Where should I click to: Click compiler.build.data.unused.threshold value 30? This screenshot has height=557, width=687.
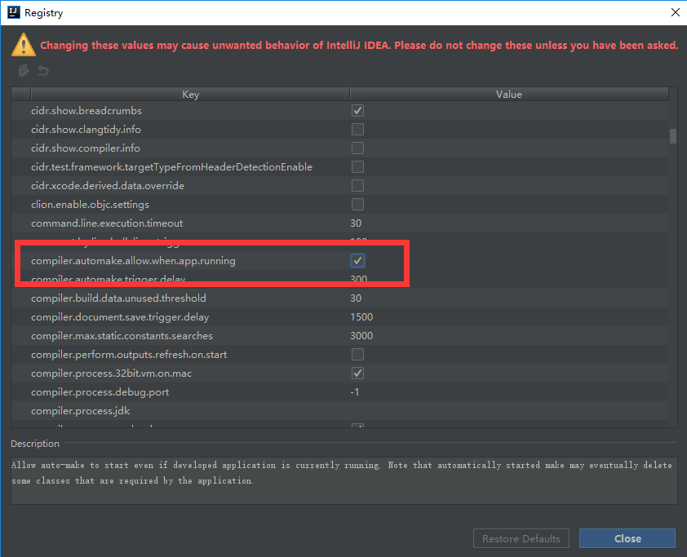coord(356,298)
